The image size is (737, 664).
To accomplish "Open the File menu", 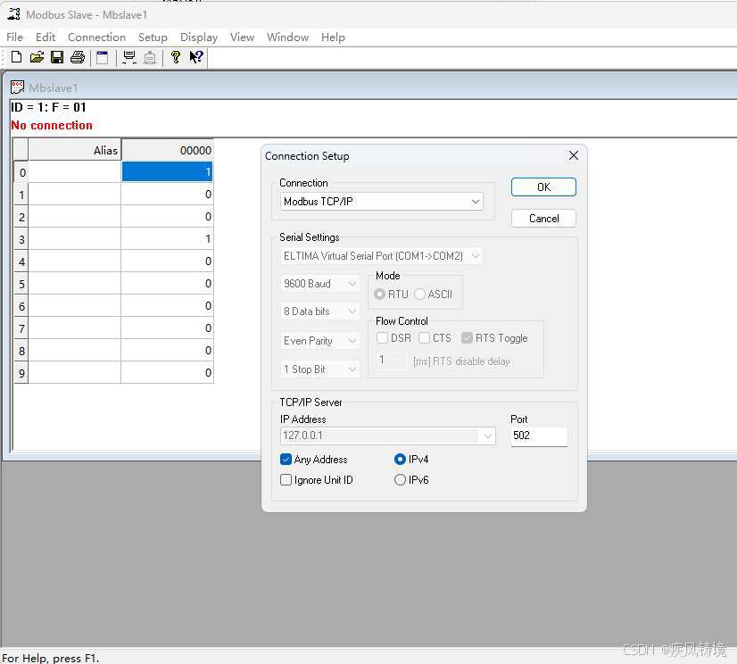I will click(14, 37).
